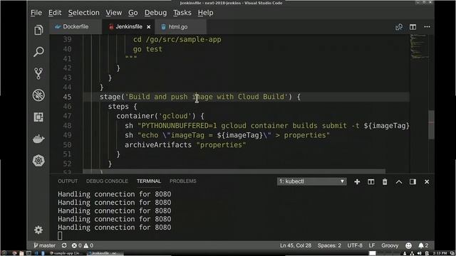
Task: Open the Explorer files view
Action: pos(38,30)
